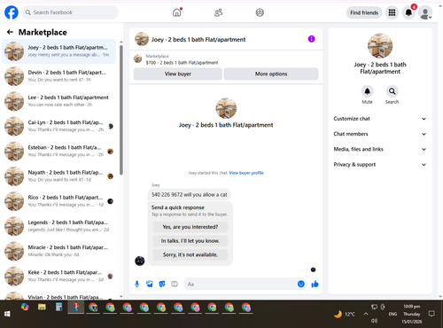The height and width of the screenshot is (328, 443).
Task: Open Windows notification center icon
Action: click(431, 314)
